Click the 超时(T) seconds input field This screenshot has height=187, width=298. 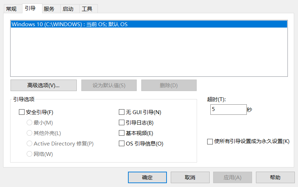click(229, 110)
